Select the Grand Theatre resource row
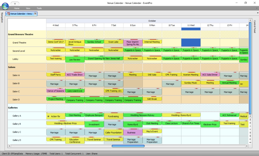Image resolution: width=259 pixels, height=156 pixels. [x=27, y=43]
